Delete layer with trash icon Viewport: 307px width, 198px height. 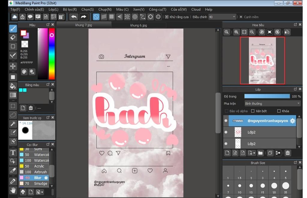(x=288, y=153)
